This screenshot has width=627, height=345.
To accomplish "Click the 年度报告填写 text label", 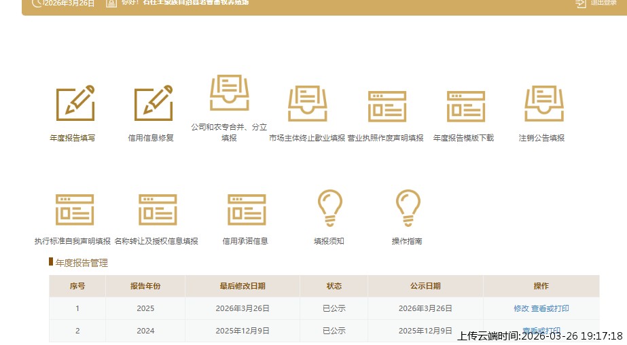I will (73, 138).
